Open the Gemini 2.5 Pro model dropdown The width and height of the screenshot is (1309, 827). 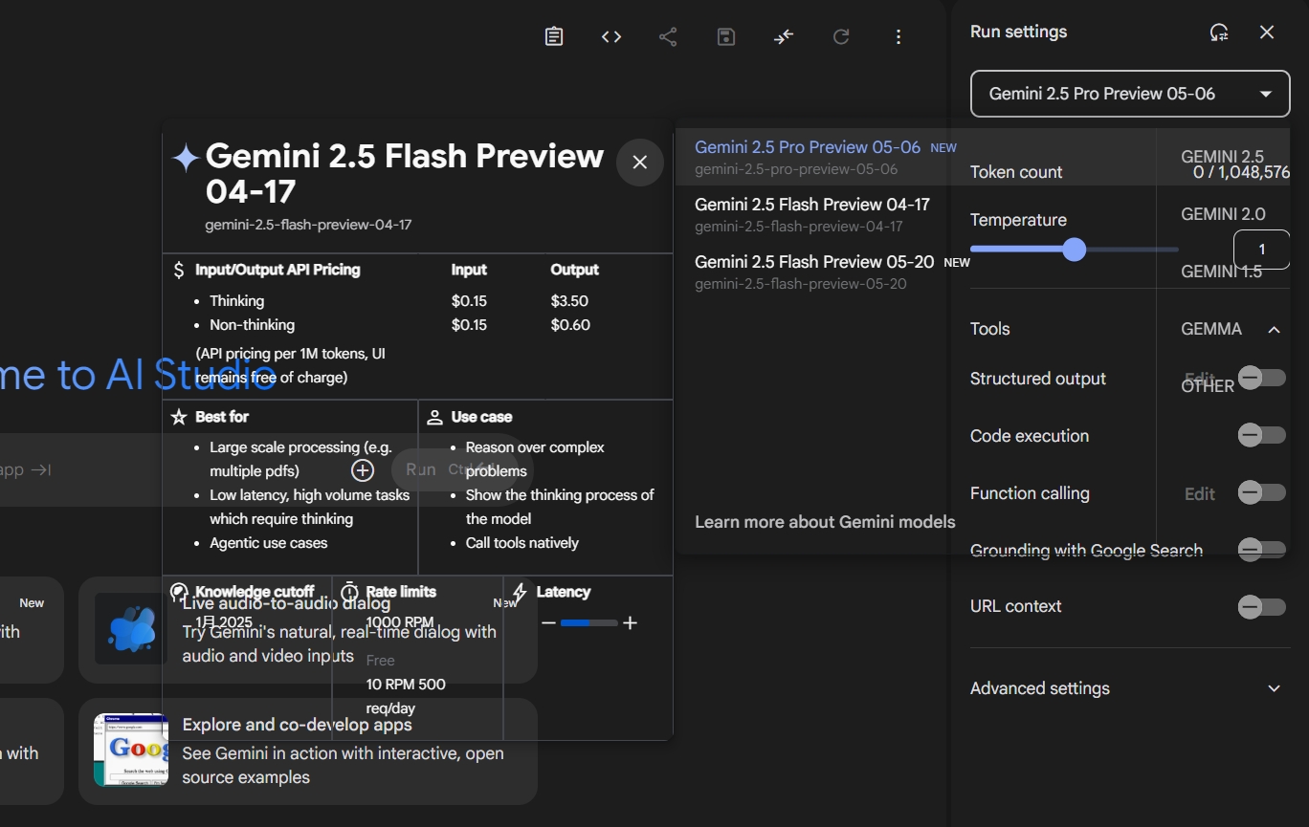[1130, 94]
